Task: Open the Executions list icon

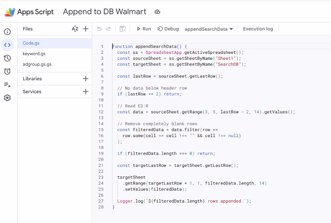Action: click(8, 85)
